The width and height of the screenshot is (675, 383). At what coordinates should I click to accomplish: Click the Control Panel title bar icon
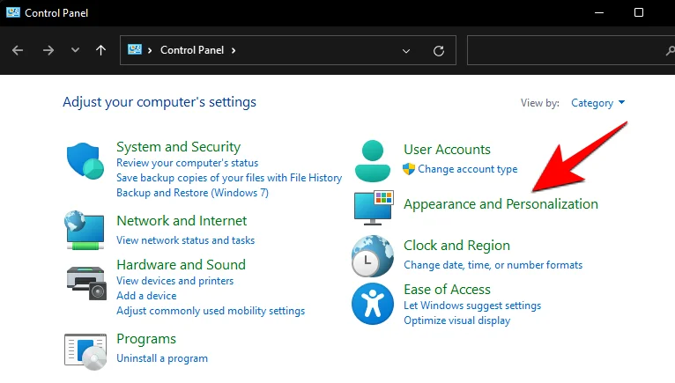(13, 12)
